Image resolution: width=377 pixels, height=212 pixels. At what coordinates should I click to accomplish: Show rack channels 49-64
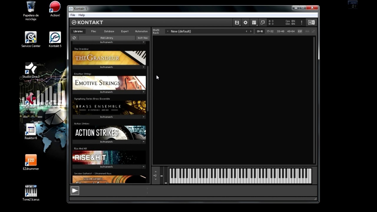pos(291,31)
